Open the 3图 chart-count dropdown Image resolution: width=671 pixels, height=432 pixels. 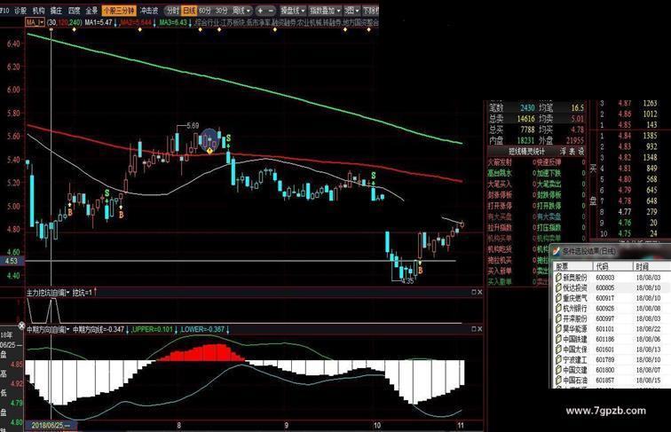click(351, 11)
